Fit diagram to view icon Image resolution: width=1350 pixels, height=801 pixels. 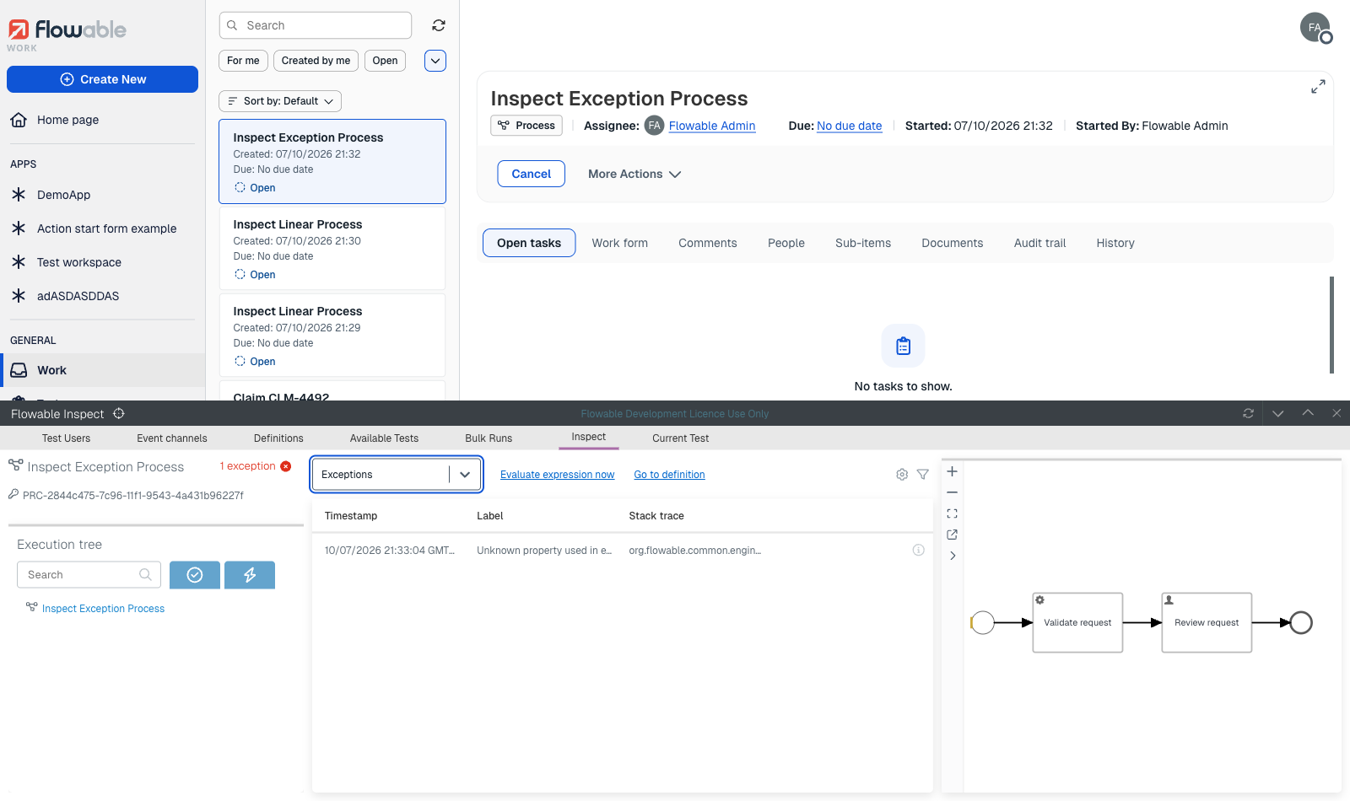952,513
